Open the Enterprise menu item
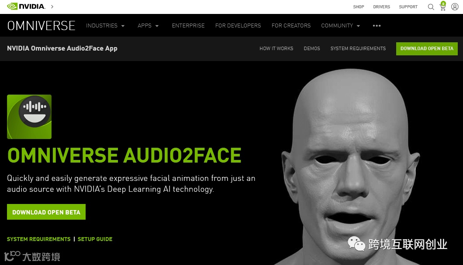Screen dimensions: 463x265 pyautogui.click(x=188, y=26)
